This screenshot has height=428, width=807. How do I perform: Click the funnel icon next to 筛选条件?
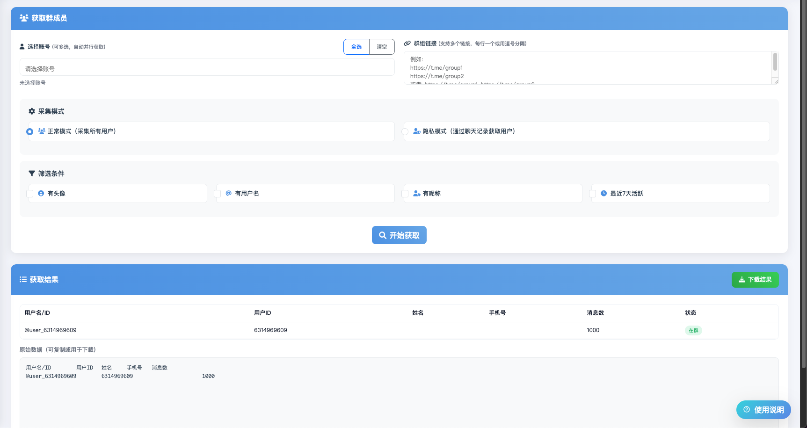tap(32, 174)
